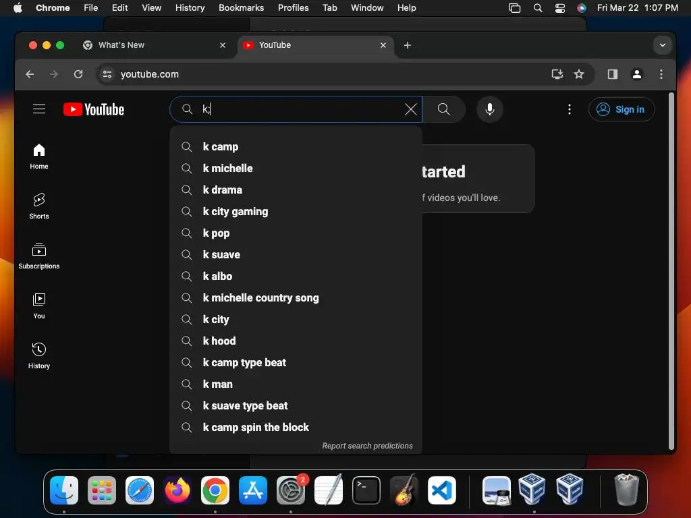691x518 pixels.
Task: Clear the search box with the X
Action: pos(410,109)
